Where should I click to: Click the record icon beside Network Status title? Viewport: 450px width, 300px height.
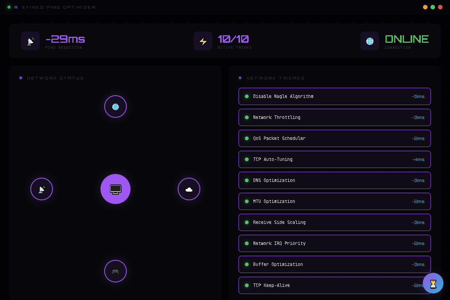(21, 78)
